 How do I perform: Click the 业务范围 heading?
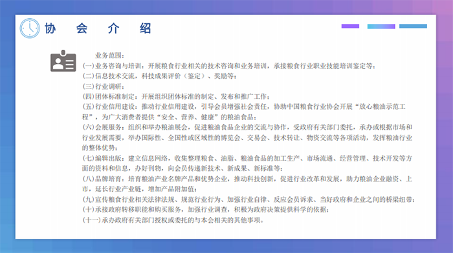coord(110,56)
